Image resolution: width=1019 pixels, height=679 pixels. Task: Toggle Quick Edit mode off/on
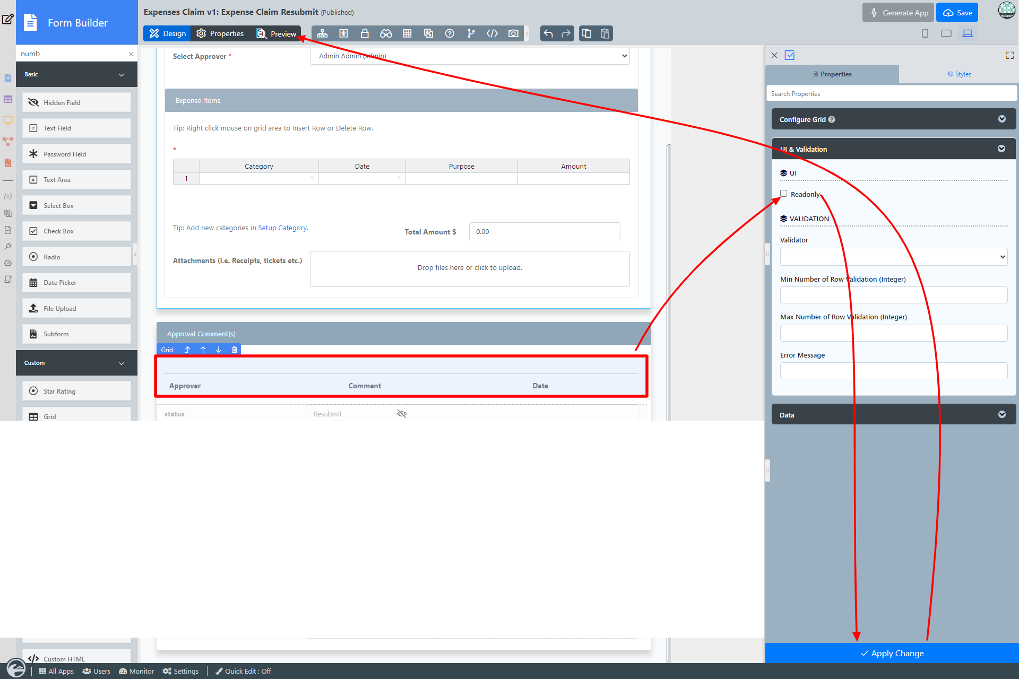(x=243, y=671)
